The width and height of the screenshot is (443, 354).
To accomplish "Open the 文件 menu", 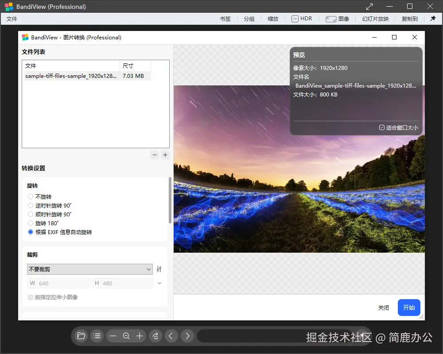I will tap(12, 19).
